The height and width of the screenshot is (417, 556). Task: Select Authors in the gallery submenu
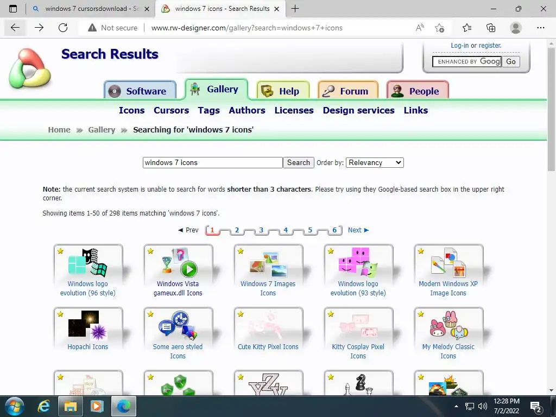[x=247, y=110]
